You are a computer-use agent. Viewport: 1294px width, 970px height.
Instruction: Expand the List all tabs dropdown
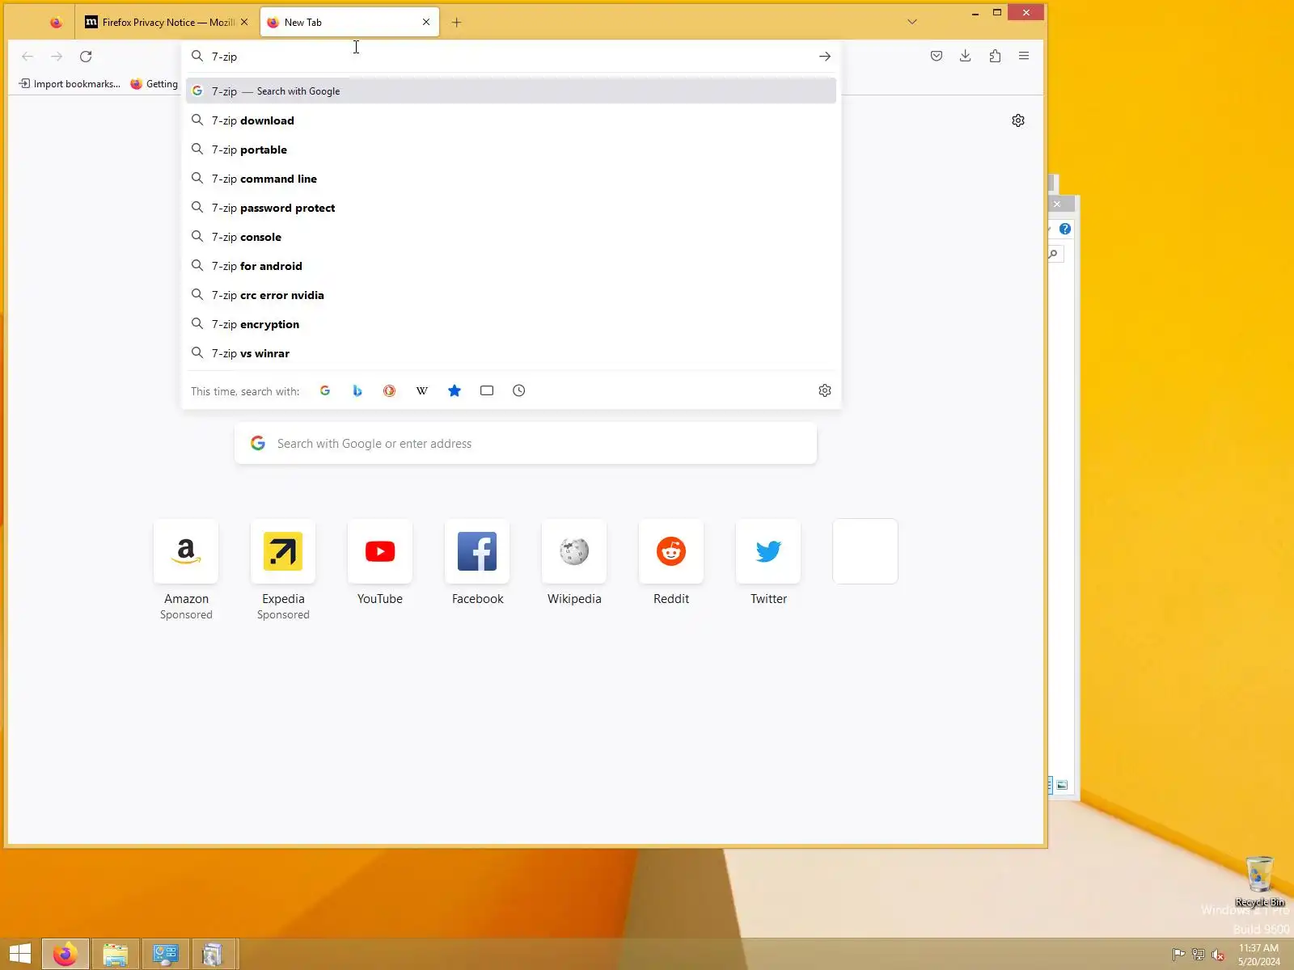[x=912, y=22]
